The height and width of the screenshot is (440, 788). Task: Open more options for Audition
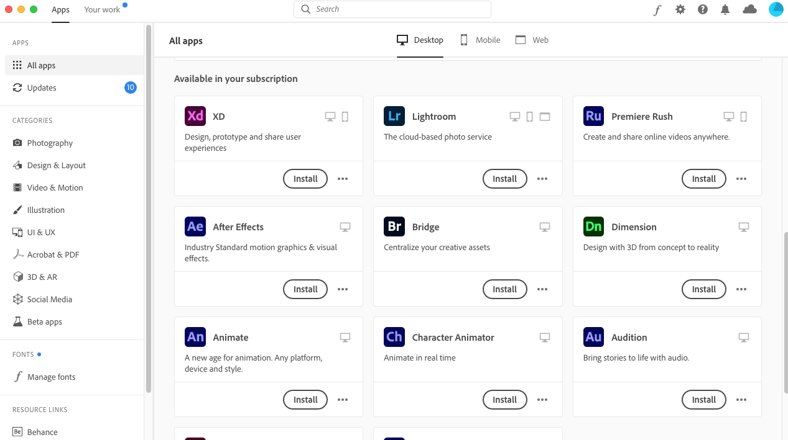pyautogui.click(x=741, y=400)
